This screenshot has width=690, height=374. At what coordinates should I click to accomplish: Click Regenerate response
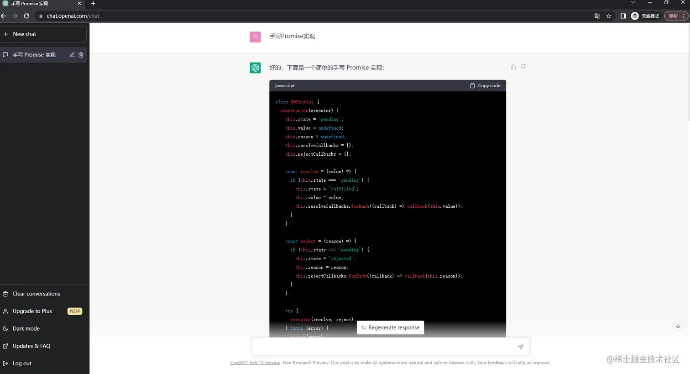(x=390, y=327)
